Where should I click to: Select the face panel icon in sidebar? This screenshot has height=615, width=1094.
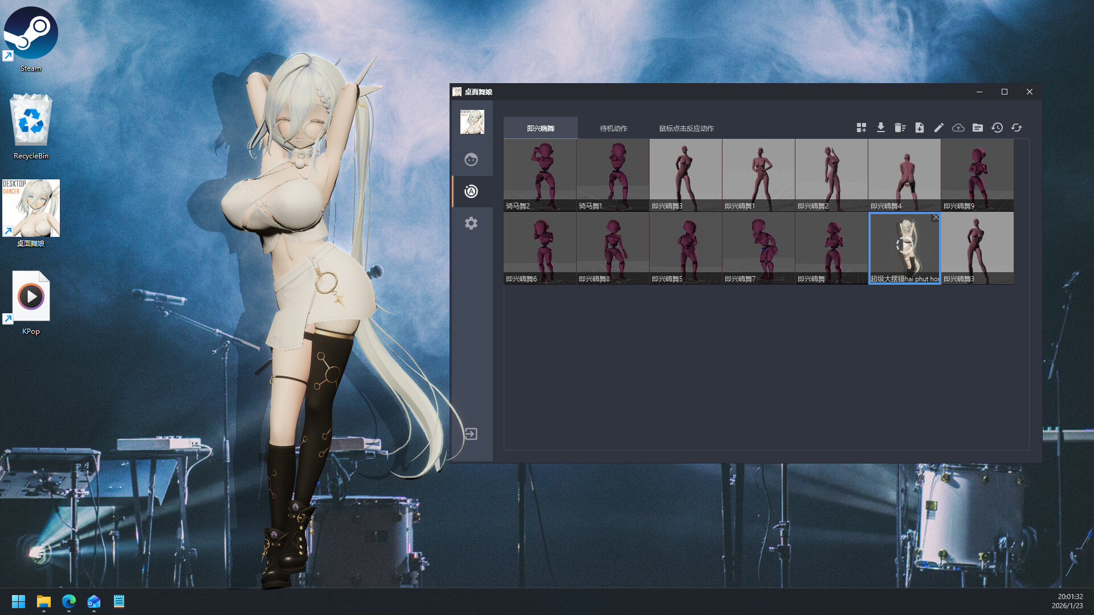point(471,160)
